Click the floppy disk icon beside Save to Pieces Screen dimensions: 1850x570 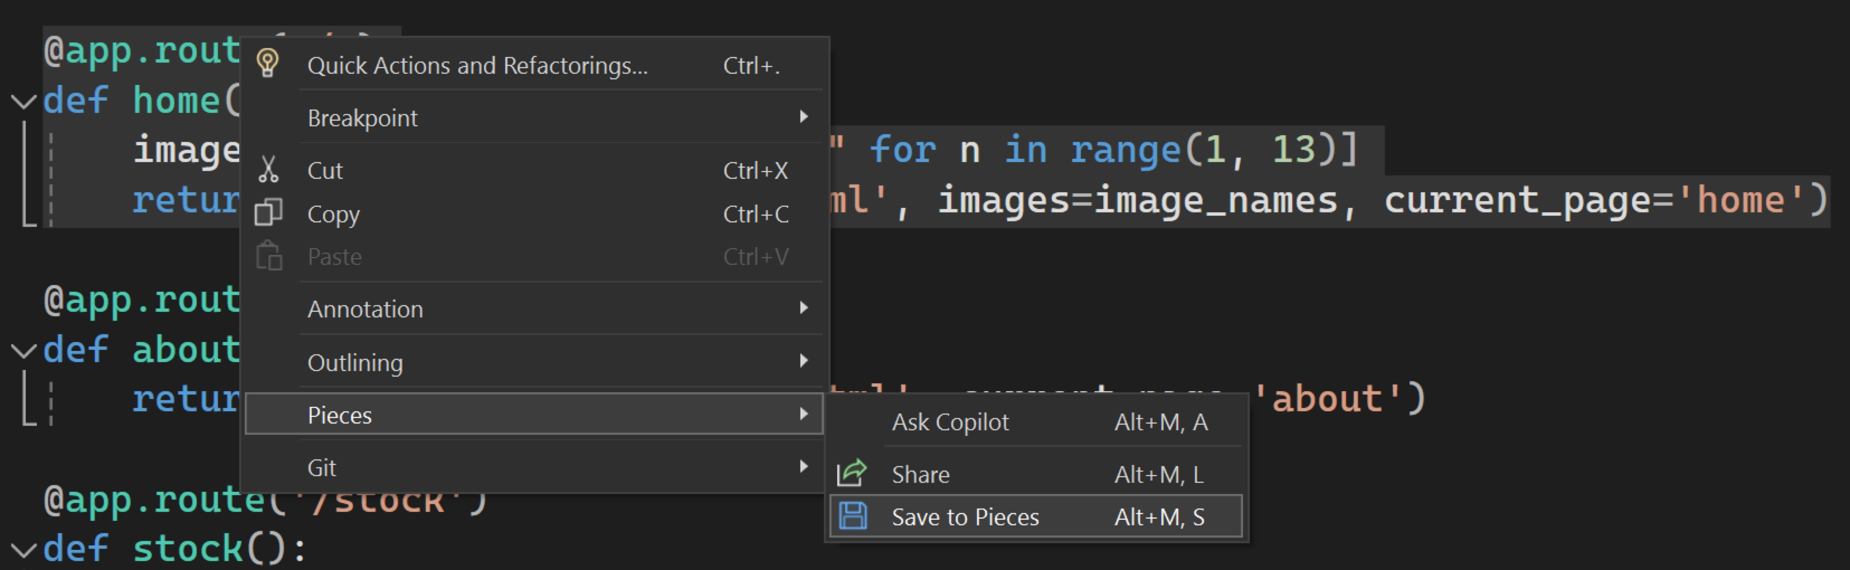853,516
